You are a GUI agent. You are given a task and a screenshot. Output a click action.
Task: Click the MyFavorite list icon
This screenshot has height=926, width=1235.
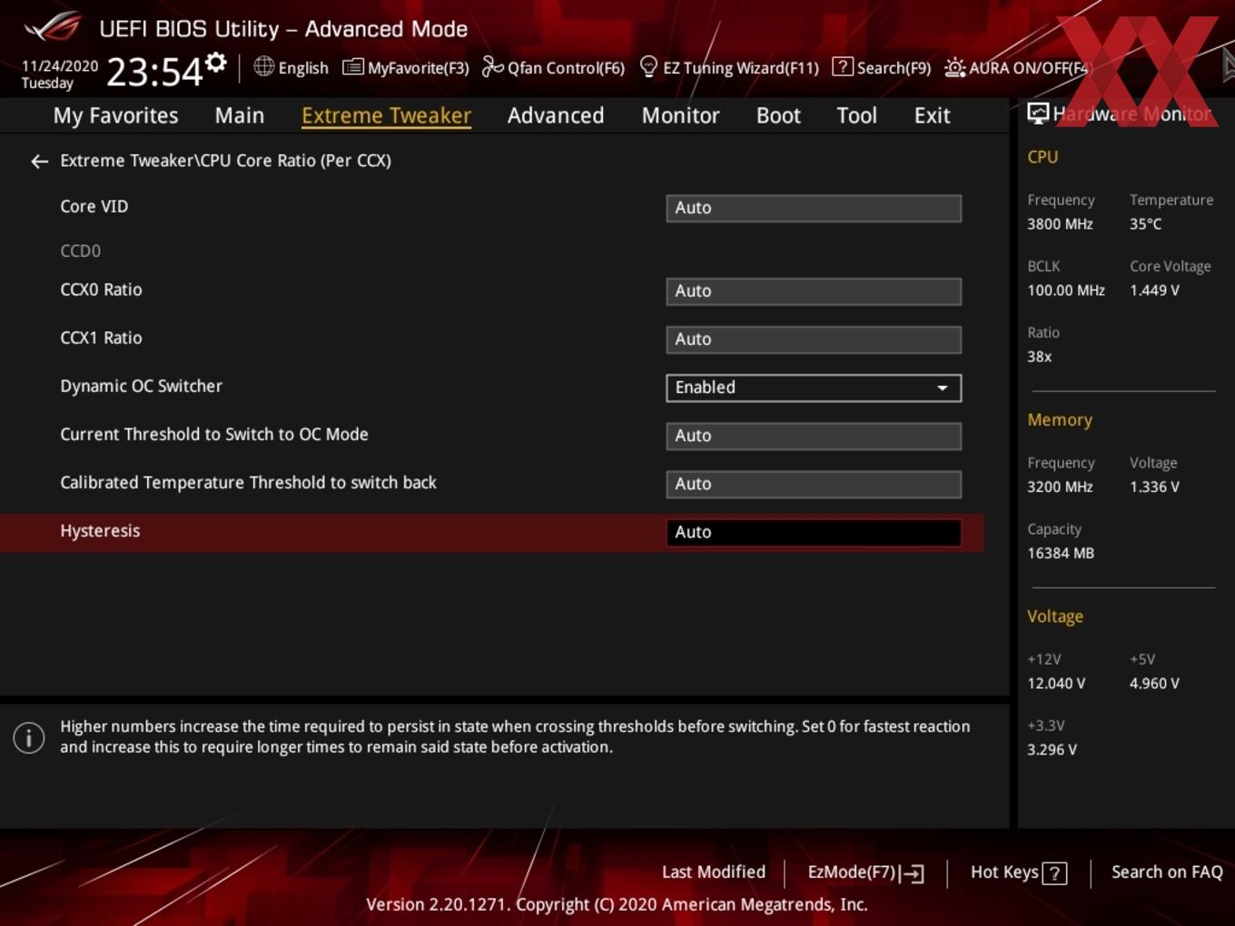coord(352,67)
